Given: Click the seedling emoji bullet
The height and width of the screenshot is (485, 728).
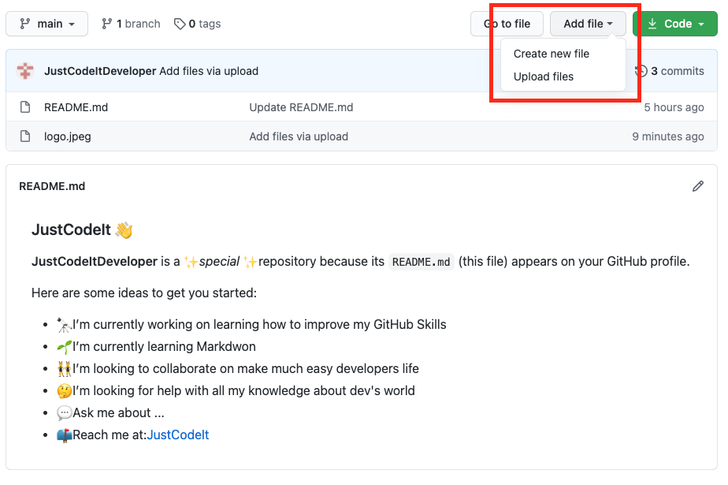Looking at the screenshot, I should tap(64, 347).
